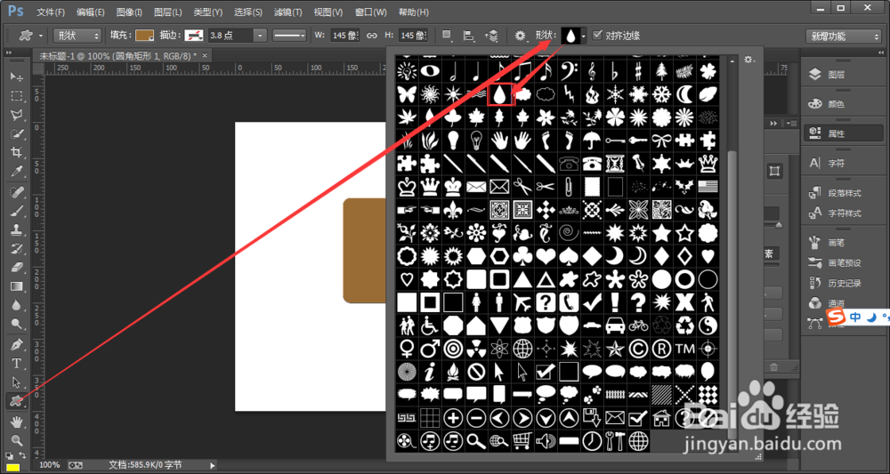Pick the umbrella shape
Image resolution: width=890 pixels, height=474 pixels.
[x=592, y=140]
